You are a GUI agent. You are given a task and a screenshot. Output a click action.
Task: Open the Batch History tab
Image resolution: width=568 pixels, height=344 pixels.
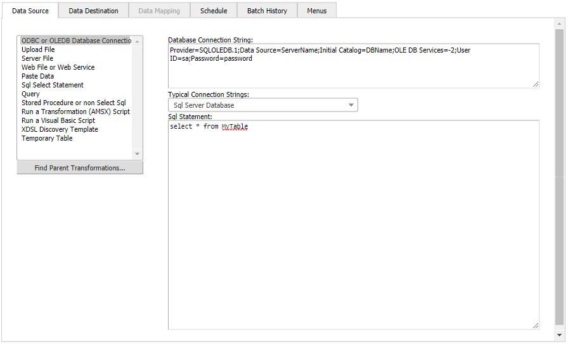click(267, 11)
